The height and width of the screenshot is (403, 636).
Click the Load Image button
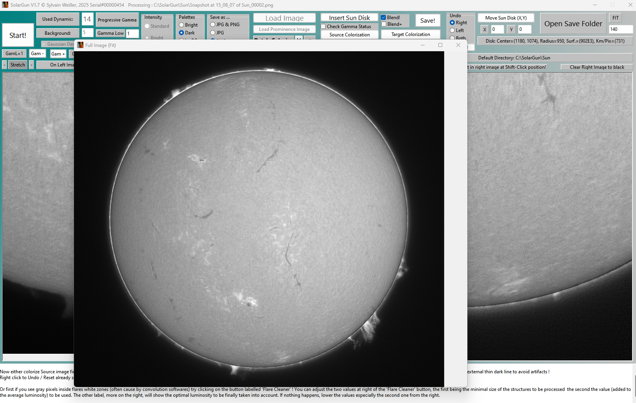tap(285, 18)
